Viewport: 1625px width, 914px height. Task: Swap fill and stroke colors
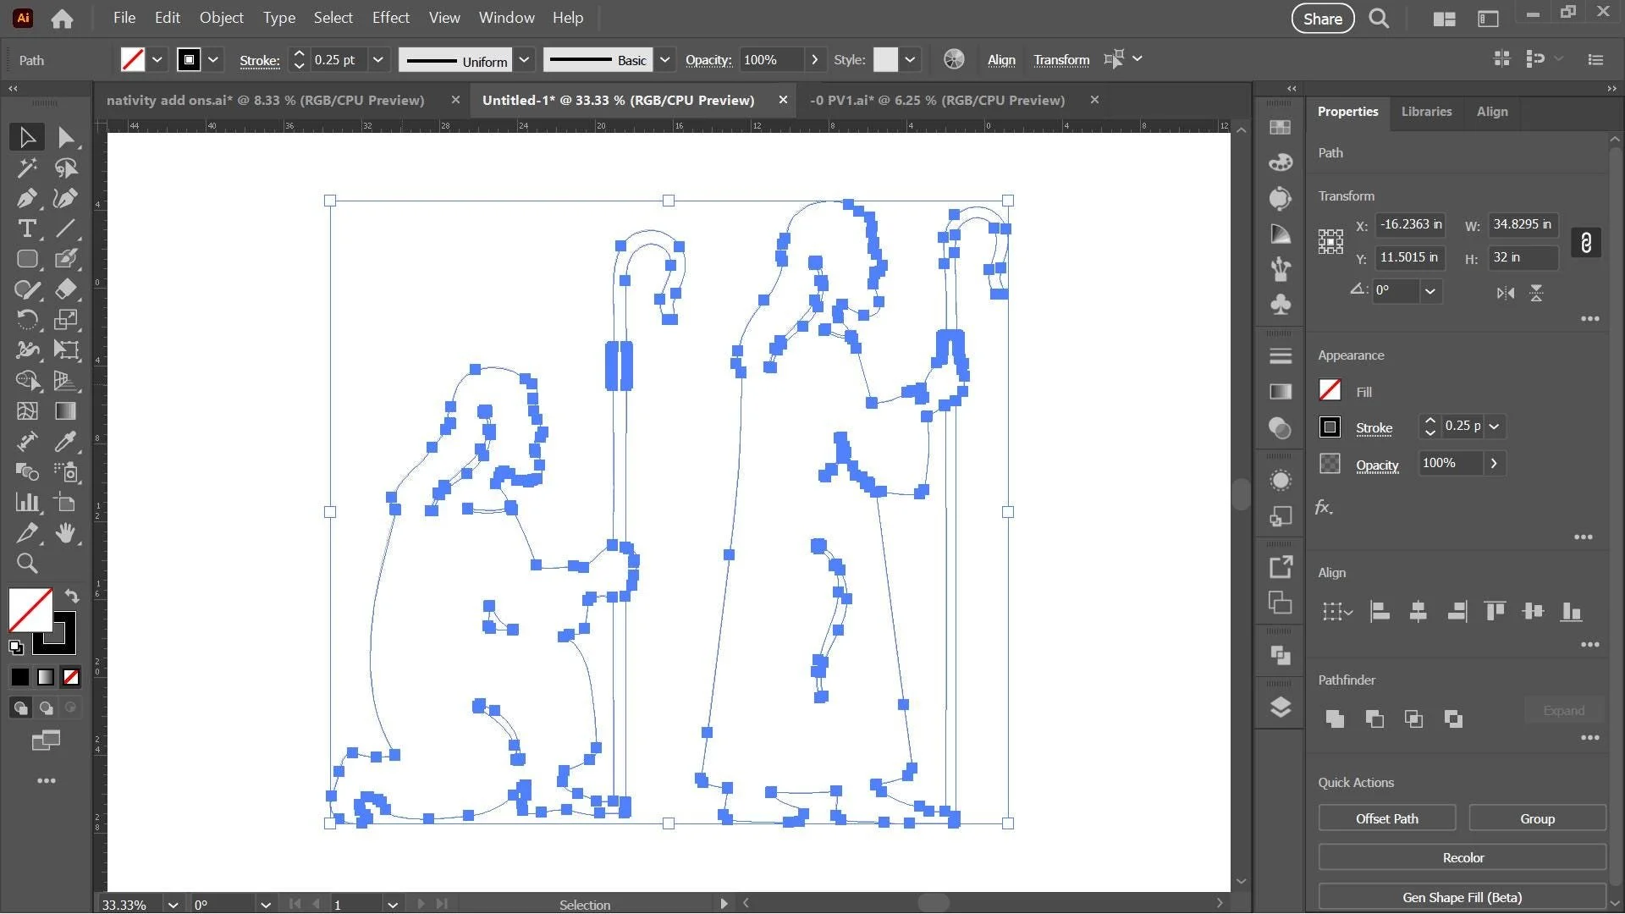click(x=72, y=596)
